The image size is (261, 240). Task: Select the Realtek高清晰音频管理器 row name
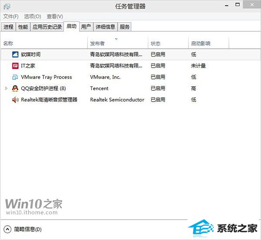49,100
